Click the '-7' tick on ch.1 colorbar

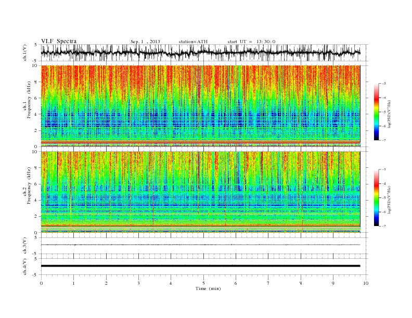pos(383,140)
